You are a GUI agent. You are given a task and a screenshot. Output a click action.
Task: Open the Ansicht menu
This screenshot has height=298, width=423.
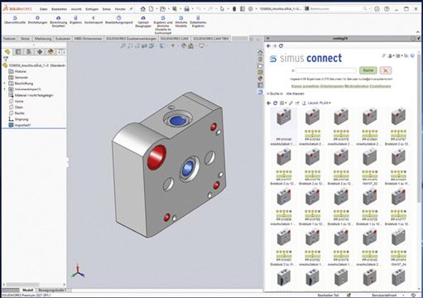(x=76, y=9)
